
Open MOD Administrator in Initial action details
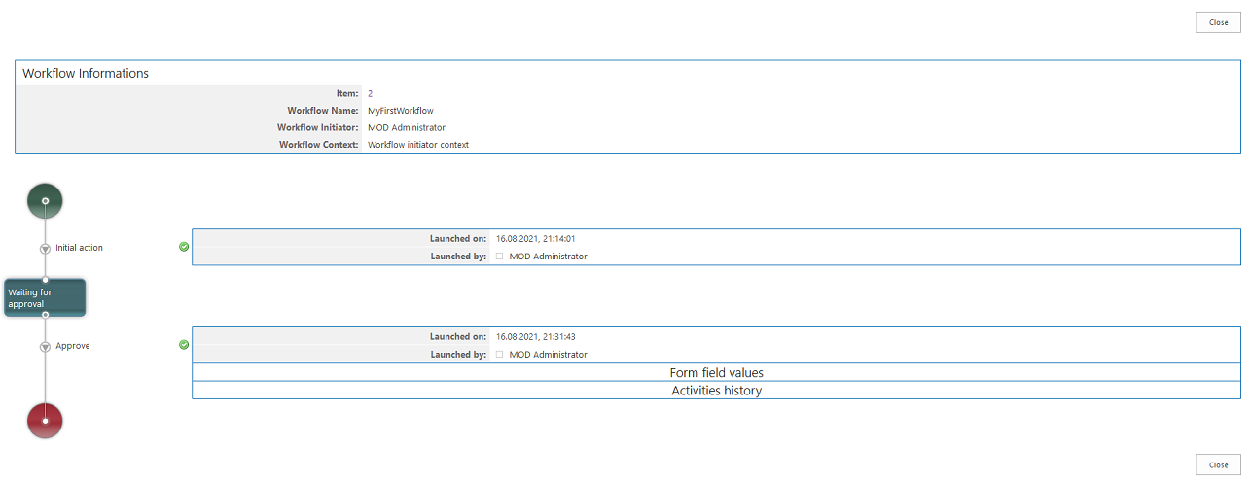pos(548,257)
